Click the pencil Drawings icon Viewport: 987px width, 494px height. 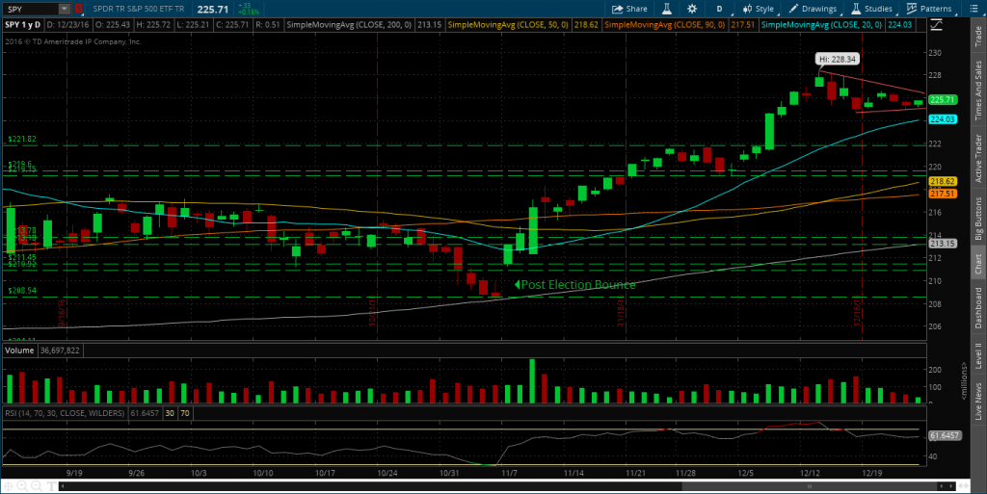coord(793,9)
